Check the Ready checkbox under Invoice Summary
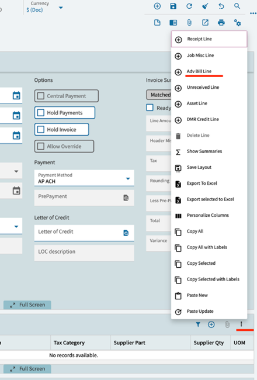This screenshot has width=257, height=380. pos(150,108)
